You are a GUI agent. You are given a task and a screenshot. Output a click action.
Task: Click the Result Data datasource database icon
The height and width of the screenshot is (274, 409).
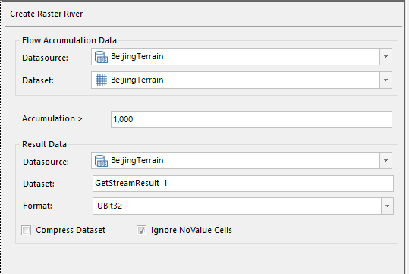point(101,161)
